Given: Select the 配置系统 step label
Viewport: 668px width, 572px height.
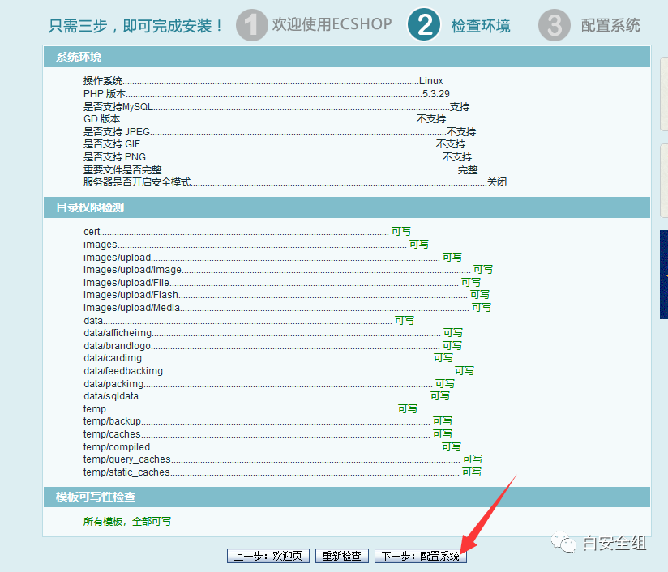Looking at the screenshot, I should pos(610,25).
